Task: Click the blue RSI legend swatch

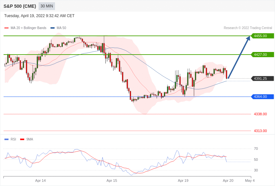Action: coord(6,139)
